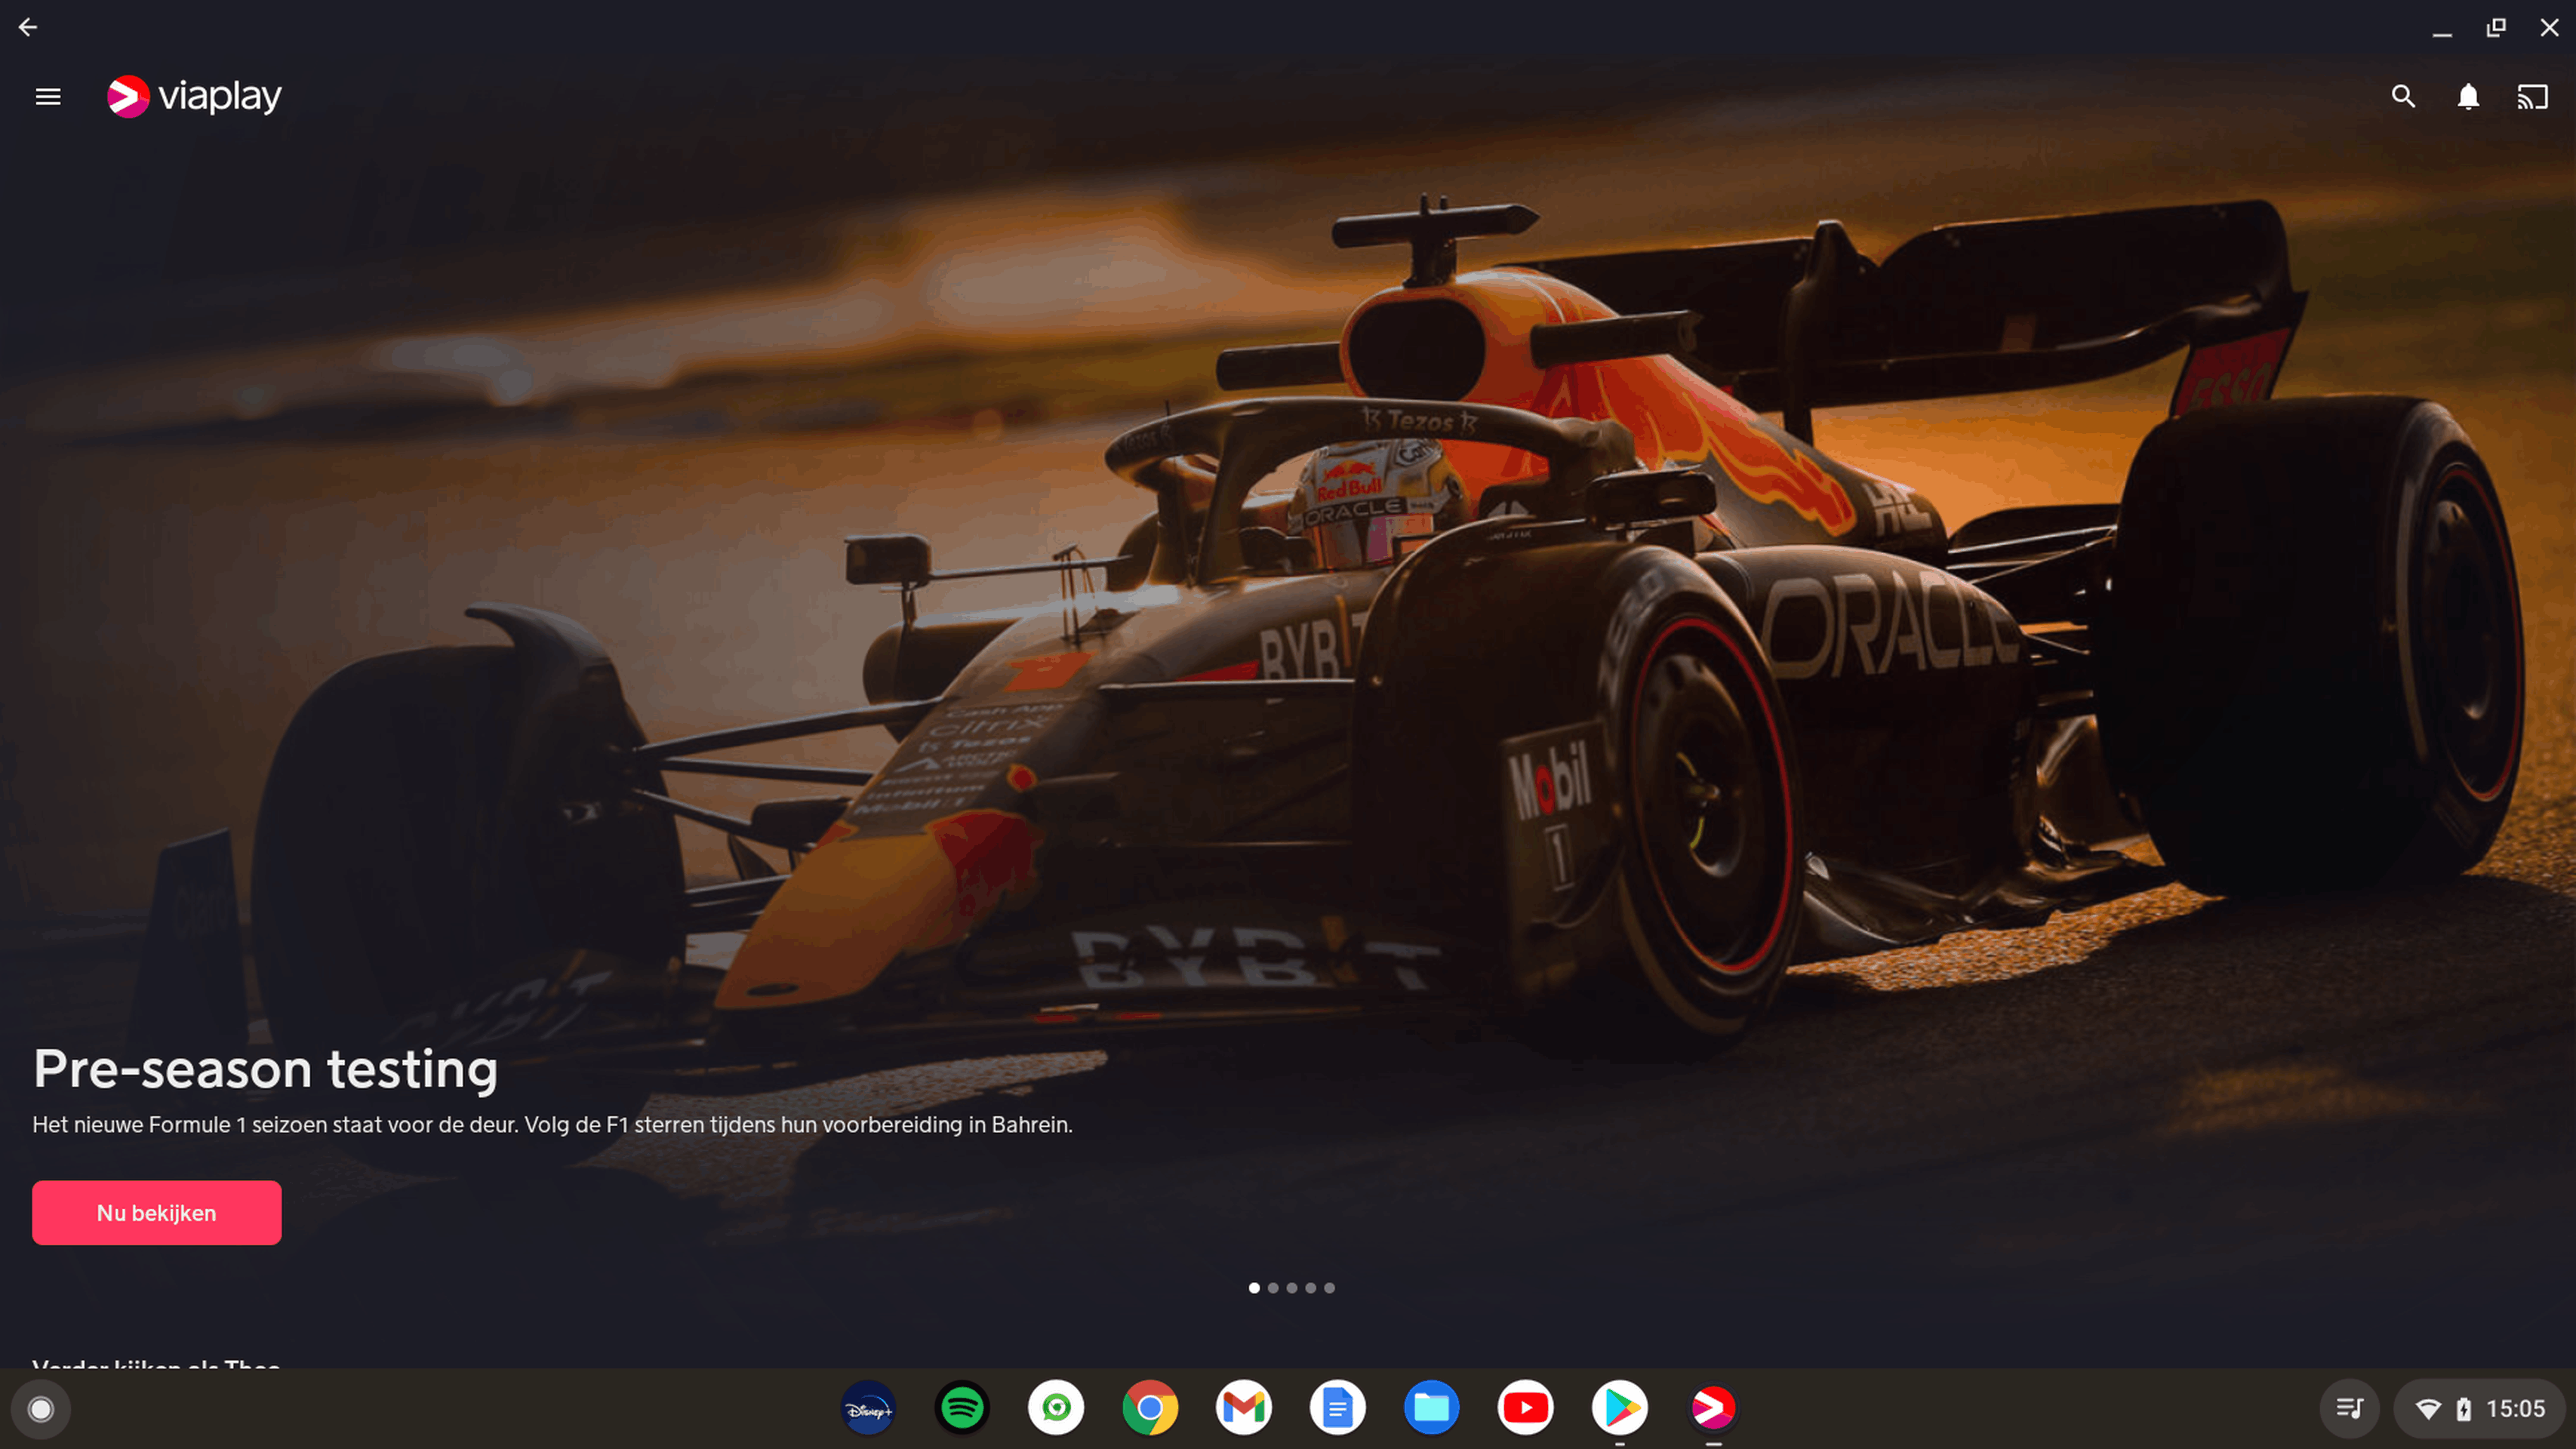Image resolution: width=2576 pixels, height=1449 pixels.
Task: Open Gmail from the shelf
Action: point(1244,1408)
